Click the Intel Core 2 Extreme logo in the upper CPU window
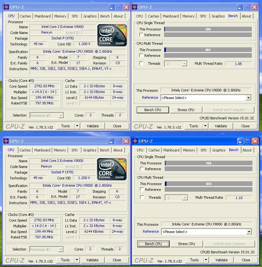This screenshot has width=262, height=267. 112,35
